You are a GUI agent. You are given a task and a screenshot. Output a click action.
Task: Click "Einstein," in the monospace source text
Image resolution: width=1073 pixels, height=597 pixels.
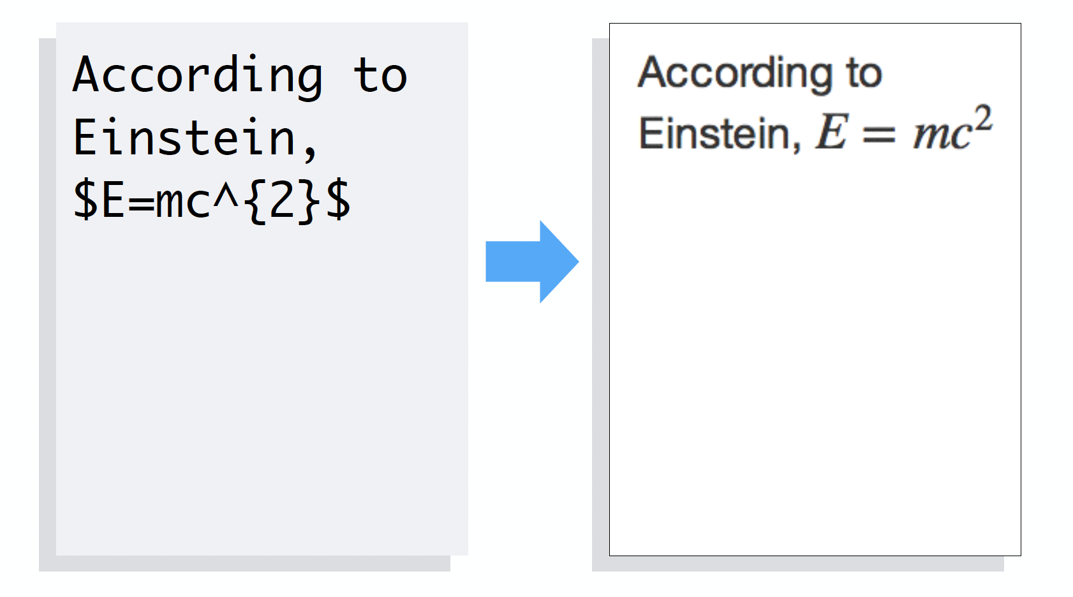(x=195, y=138)
